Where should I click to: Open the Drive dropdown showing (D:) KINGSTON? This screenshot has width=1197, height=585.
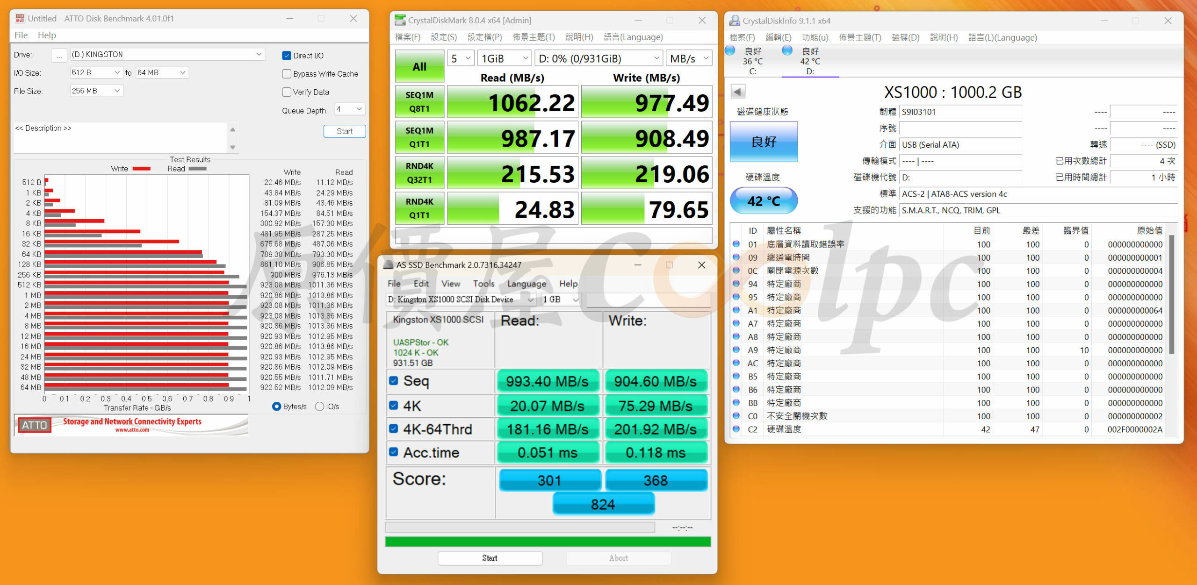click(259, 54)
